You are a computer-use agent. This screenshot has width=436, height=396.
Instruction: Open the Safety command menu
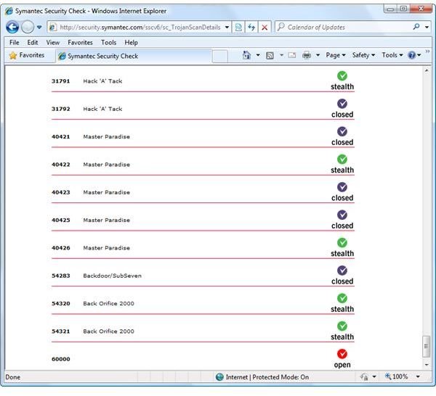(363, 55)
